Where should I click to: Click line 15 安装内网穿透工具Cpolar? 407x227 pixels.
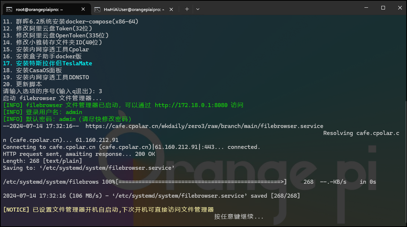pyautogui.click(x=46, y=49)
